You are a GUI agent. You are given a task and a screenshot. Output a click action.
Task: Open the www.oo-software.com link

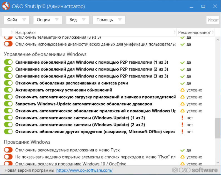coord(85,170)
